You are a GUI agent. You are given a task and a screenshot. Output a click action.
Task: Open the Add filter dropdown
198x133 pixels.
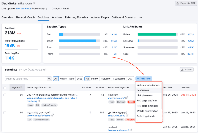tap(144, 79)
